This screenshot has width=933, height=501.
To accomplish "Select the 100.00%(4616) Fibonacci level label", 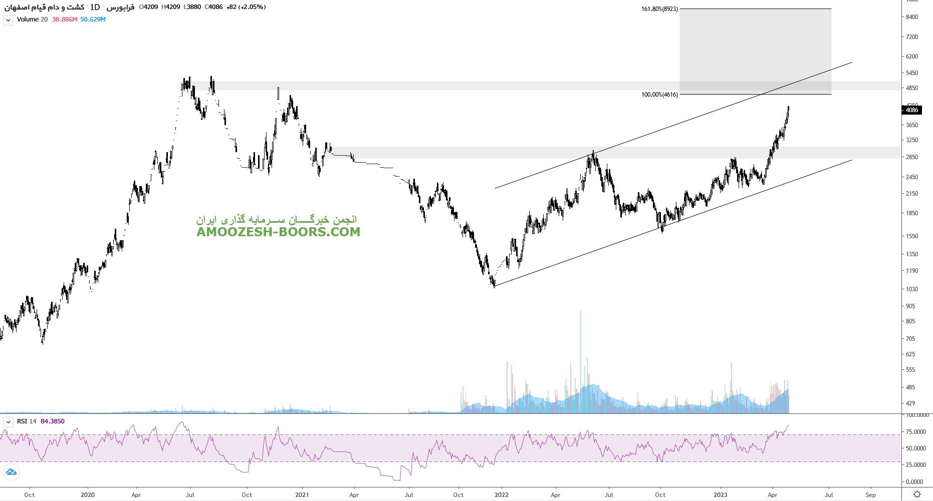I will (x=659, y=95).
